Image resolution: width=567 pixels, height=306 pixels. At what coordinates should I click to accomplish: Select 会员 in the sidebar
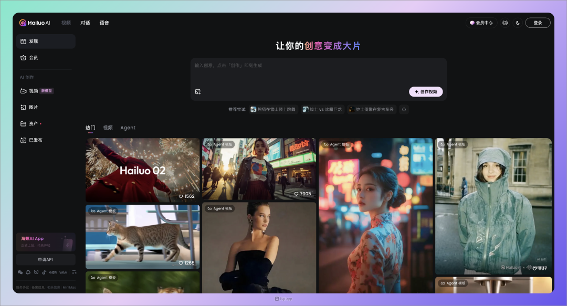[46, 58]
